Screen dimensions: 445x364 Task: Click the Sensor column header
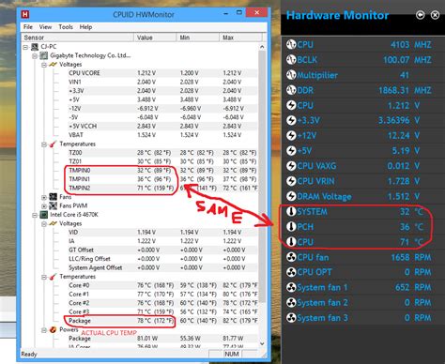click(x=77, y=38)
